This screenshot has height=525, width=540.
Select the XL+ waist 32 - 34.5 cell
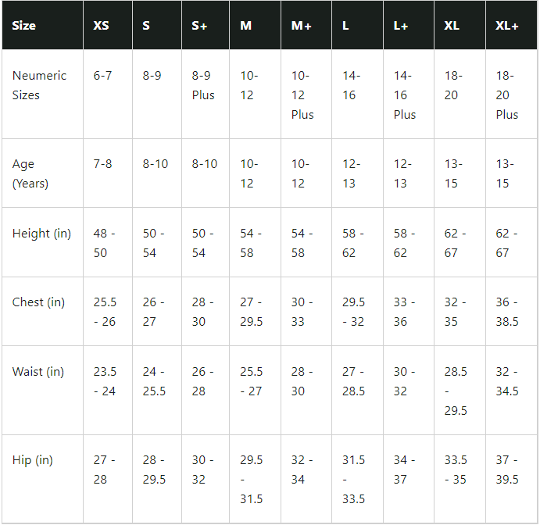507,381
